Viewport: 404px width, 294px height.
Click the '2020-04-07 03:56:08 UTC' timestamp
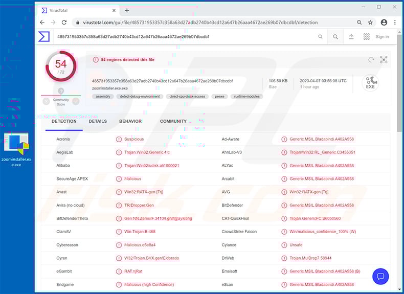pyautogui.click(x=323, y=81)
